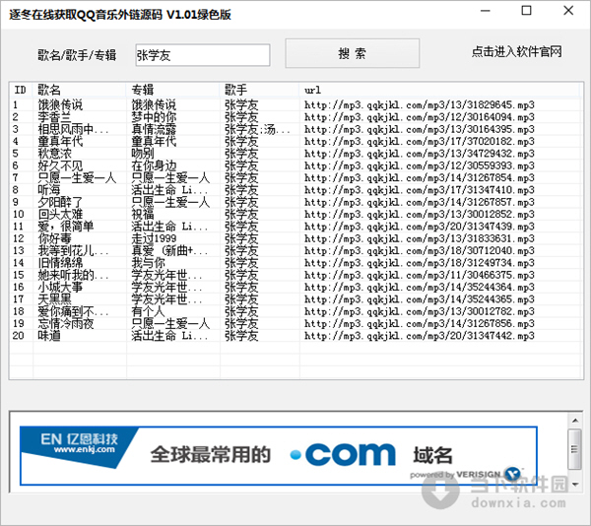Maximize the application window

pos(527,11)
